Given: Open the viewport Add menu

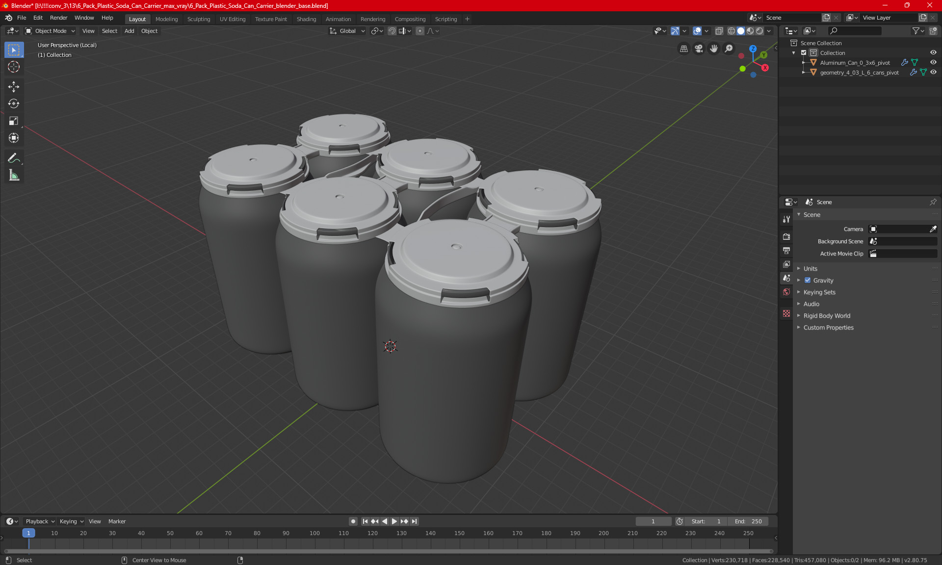Looking at the screenshot, I should pos(129,31).
